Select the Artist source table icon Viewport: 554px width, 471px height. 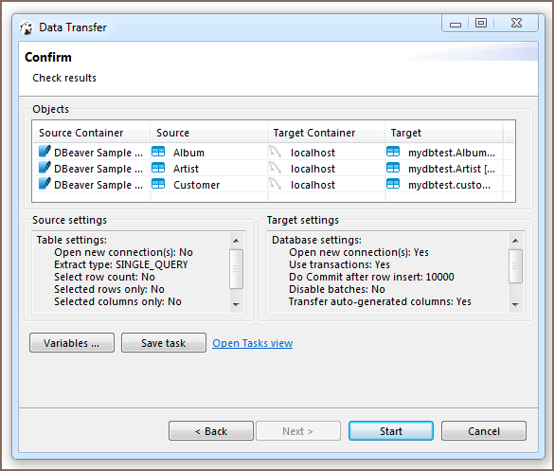point(158,168)
